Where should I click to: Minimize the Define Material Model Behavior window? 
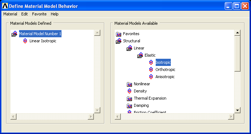click(228, 6)
